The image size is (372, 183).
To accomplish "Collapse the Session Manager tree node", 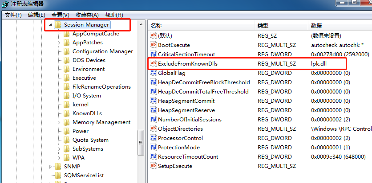I will click(x=50, y=25).
